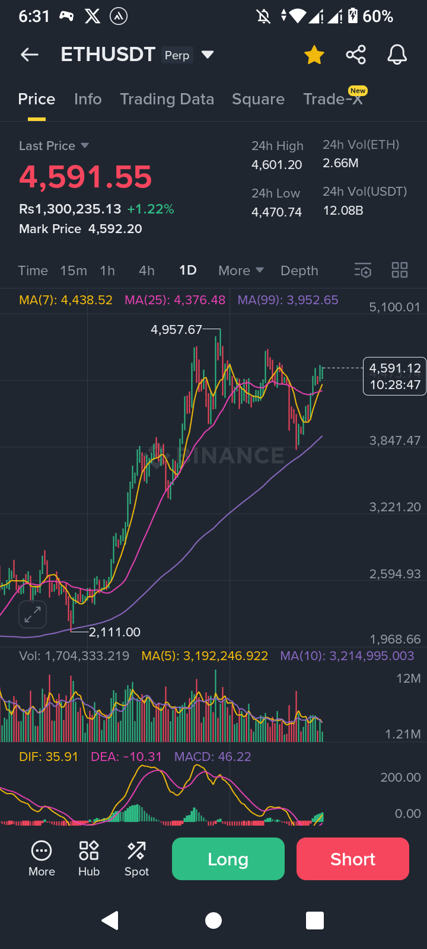The height and width of the screenshot is (949, 427).
Task: Open the chart layout grid icon
Action: (x=400, y=270)
